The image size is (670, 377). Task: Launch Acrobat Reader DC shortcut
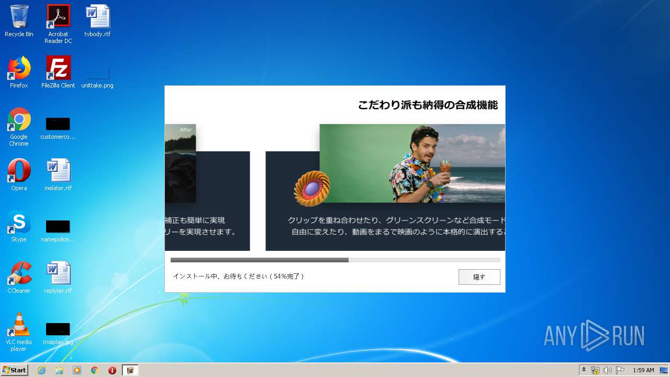58,24
